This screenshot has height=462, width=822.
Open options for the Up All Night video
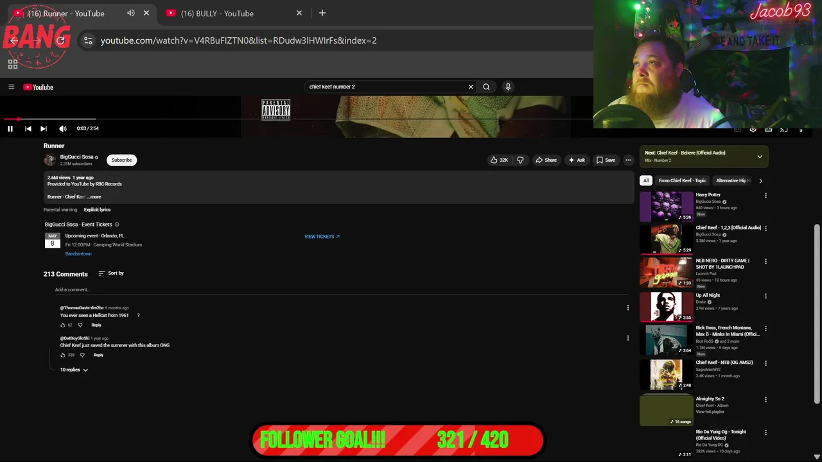[765, 296]
